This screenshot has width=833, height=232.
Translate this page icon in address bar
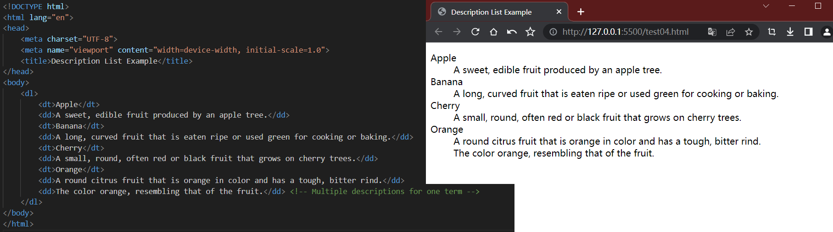712,32
